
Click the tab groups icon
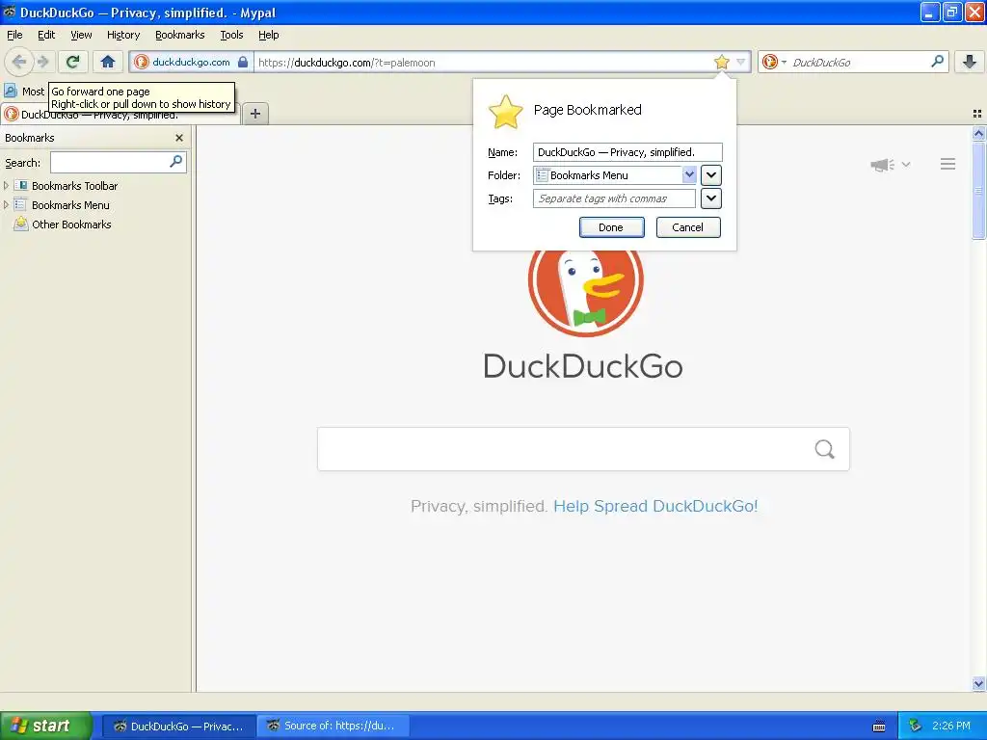[977, 114]
